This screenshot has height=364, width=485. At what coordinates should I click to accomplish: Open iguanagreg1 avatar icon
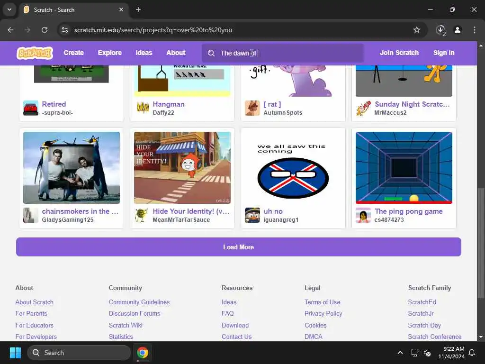pyautogui.click(x=252, y=215)
